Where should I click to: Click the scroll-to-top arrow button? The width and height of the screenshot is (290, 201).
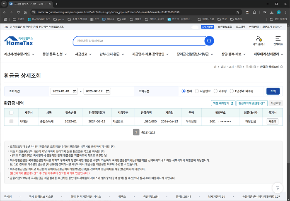click(x=278, y=188)
